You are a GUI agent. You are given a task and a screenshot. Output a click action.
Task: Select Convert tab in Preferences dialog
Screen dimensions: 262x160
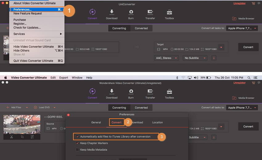117,122
